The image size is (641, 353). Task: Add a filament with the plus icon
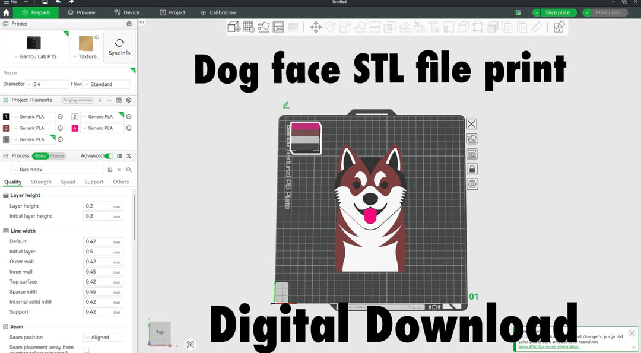pos(100,100)
